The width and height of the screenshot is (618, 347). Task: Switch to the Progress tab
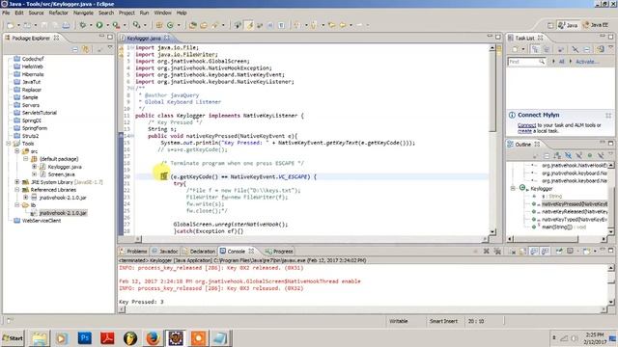click(x=279, y=251)
